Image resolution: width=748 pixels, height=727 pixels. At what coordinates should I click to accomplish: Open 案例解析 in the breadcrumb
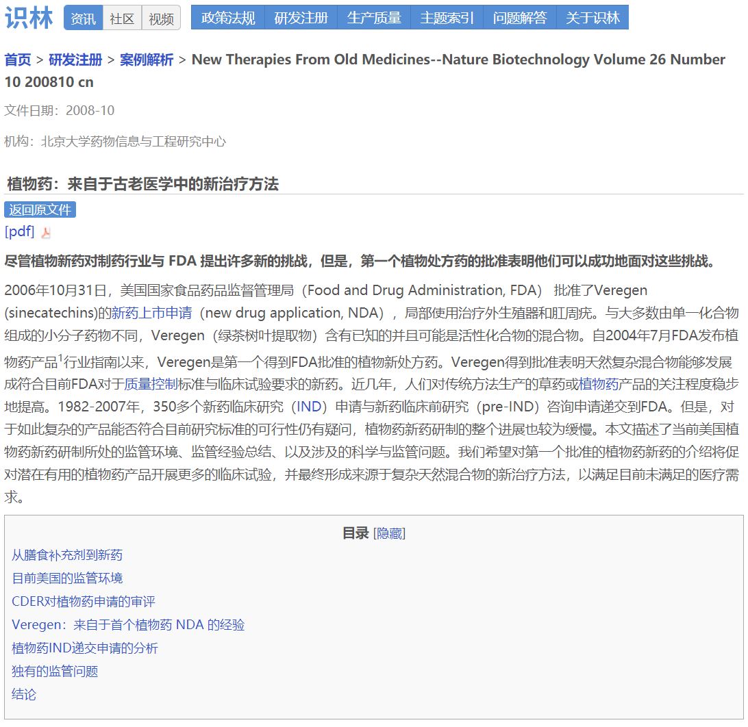click(x=147, y=60)
